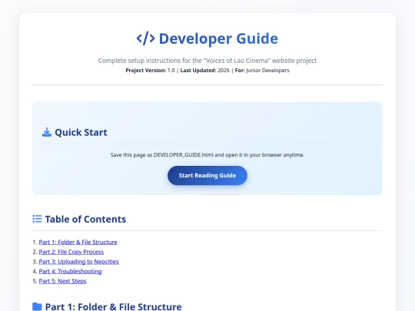Click the Developer Guide title text
Screen dimensions: 415x311
[x=218, y=38]
